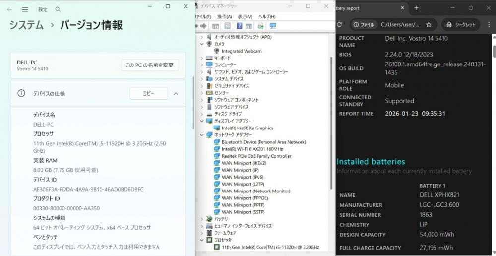Open 操作(A) menu in Device Manager

coord(224,17)
